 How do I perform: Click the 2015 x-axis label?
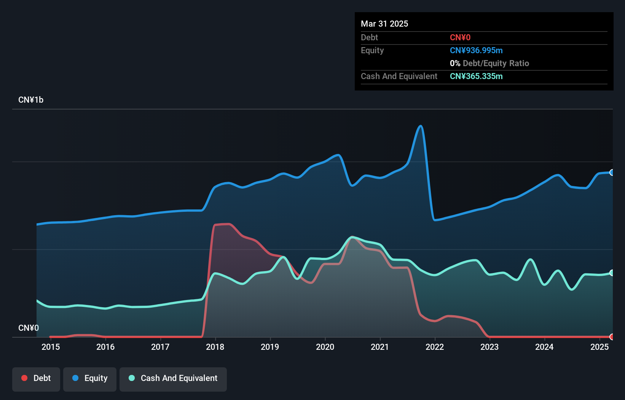point(51,347)
